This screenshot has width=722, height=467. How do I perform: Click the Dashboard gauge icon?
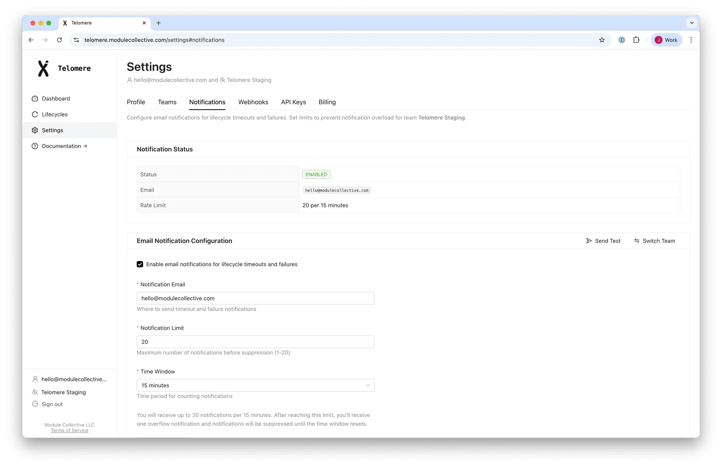tap(35, 99)
